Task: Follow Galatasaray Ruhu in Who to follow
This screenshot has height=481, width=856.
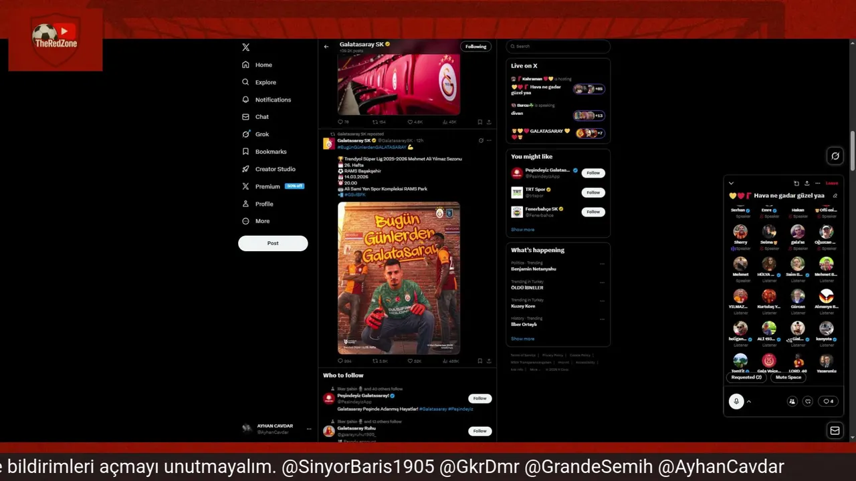Action: 480,431
